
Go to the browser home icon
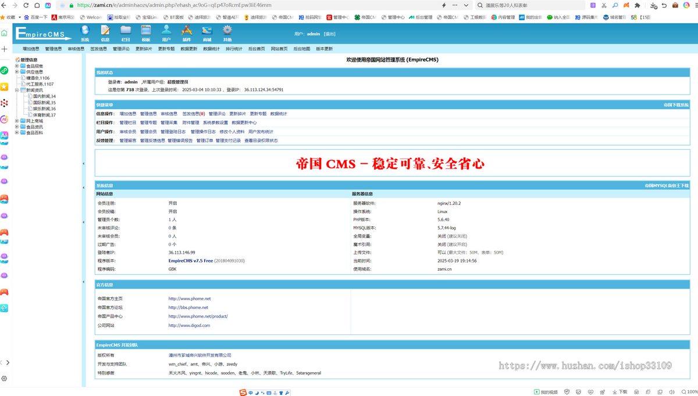tap(37, 5)
